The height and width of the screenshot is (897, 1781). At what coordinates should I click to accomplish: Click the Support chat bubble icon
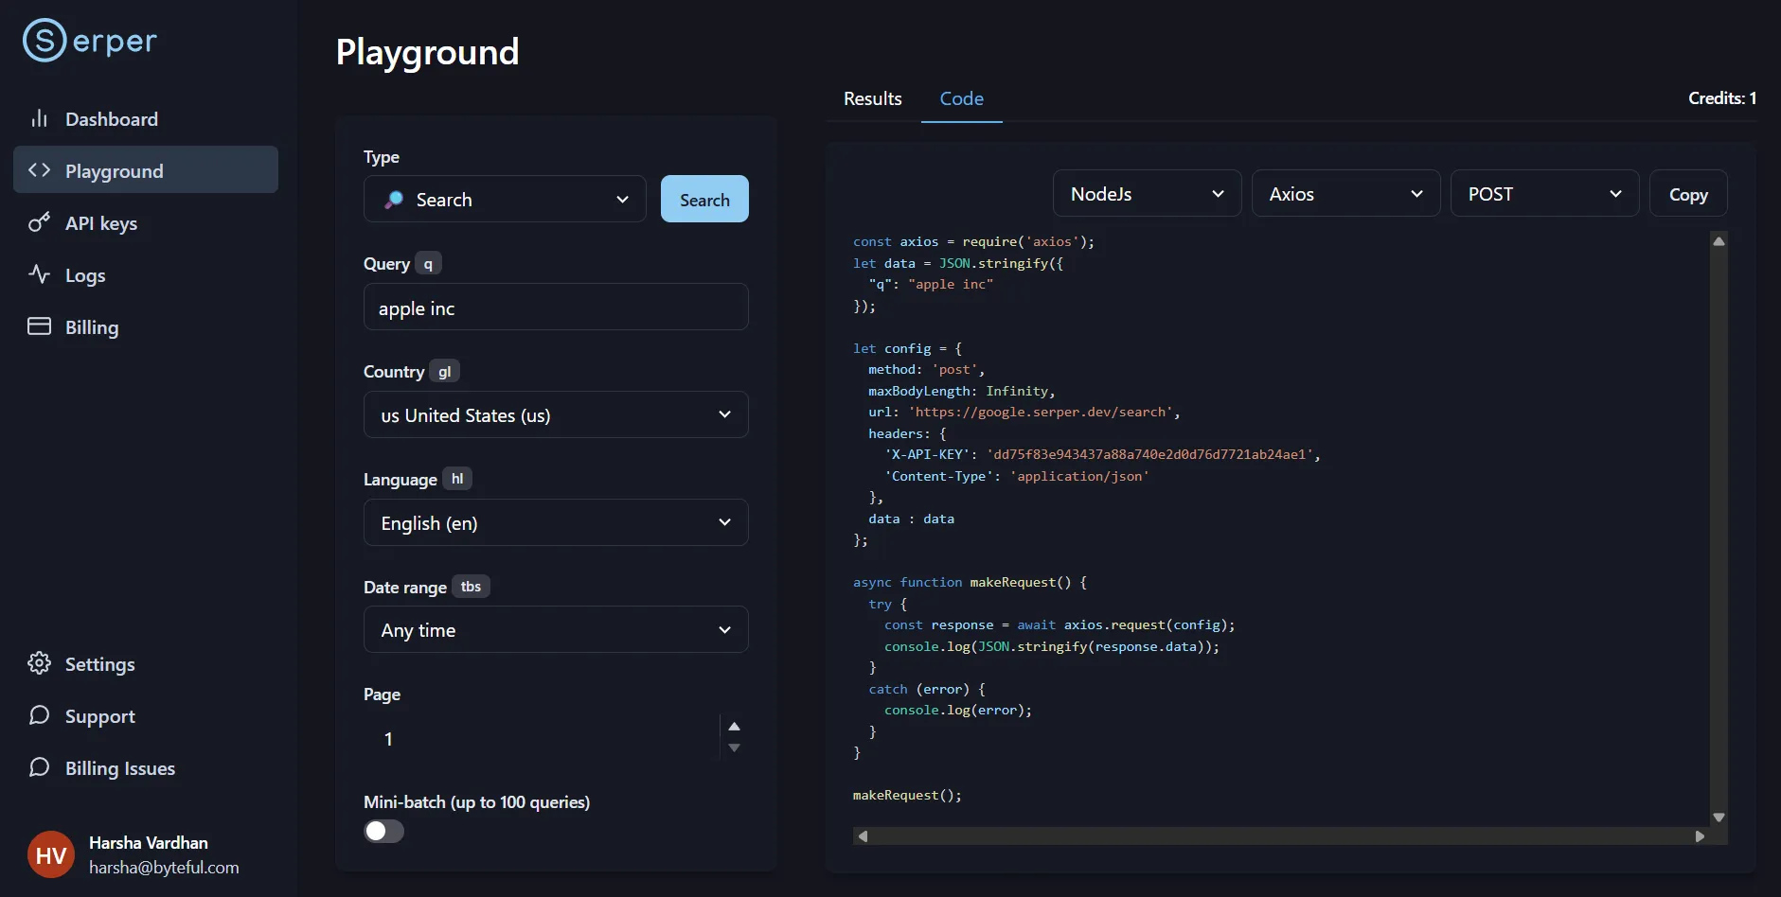[x=39, y=715]
